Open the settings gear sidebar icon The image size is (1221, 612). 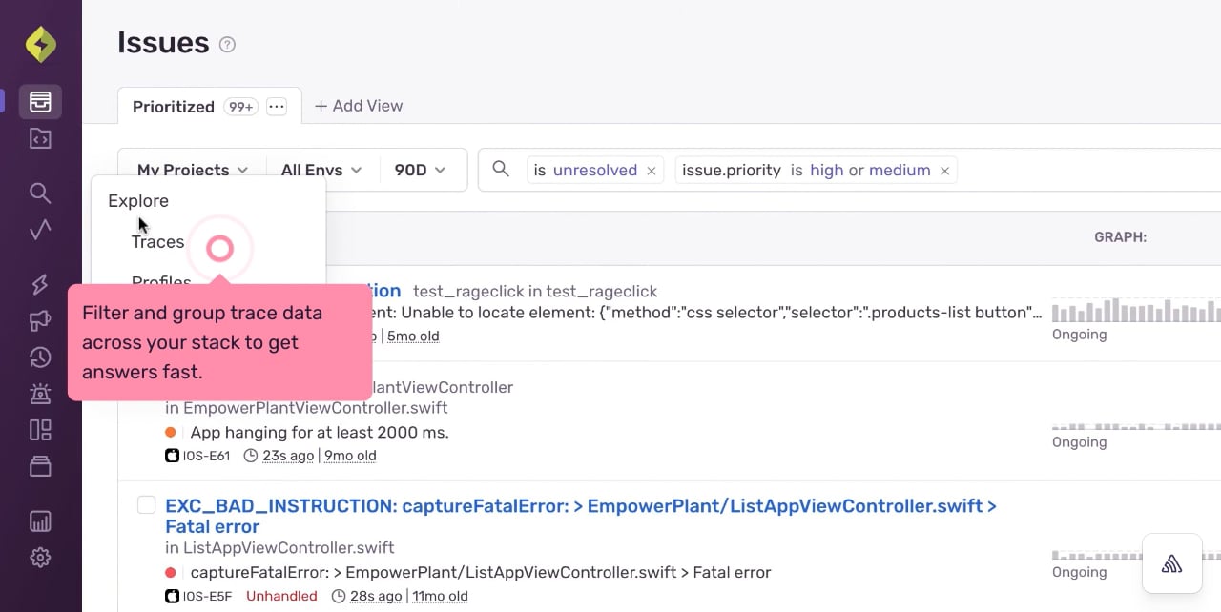tap(40, 558)
